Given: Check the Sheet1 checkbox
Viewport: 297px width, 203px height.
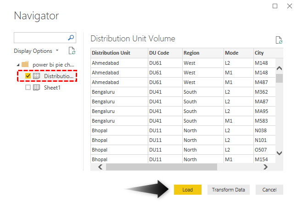Looking at the screenshot, I should tap(28, 87).
